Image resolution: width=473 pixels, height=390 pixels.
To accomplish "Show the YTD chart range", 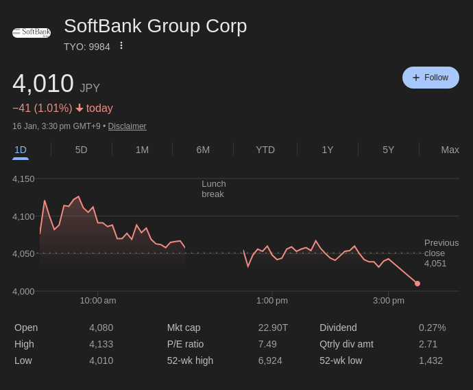I will (265, 150).
